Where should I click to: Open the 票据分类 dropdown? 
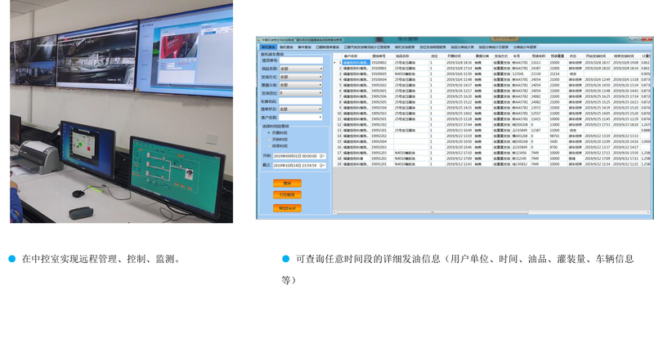pyautogui.click(x=301, y=85)
